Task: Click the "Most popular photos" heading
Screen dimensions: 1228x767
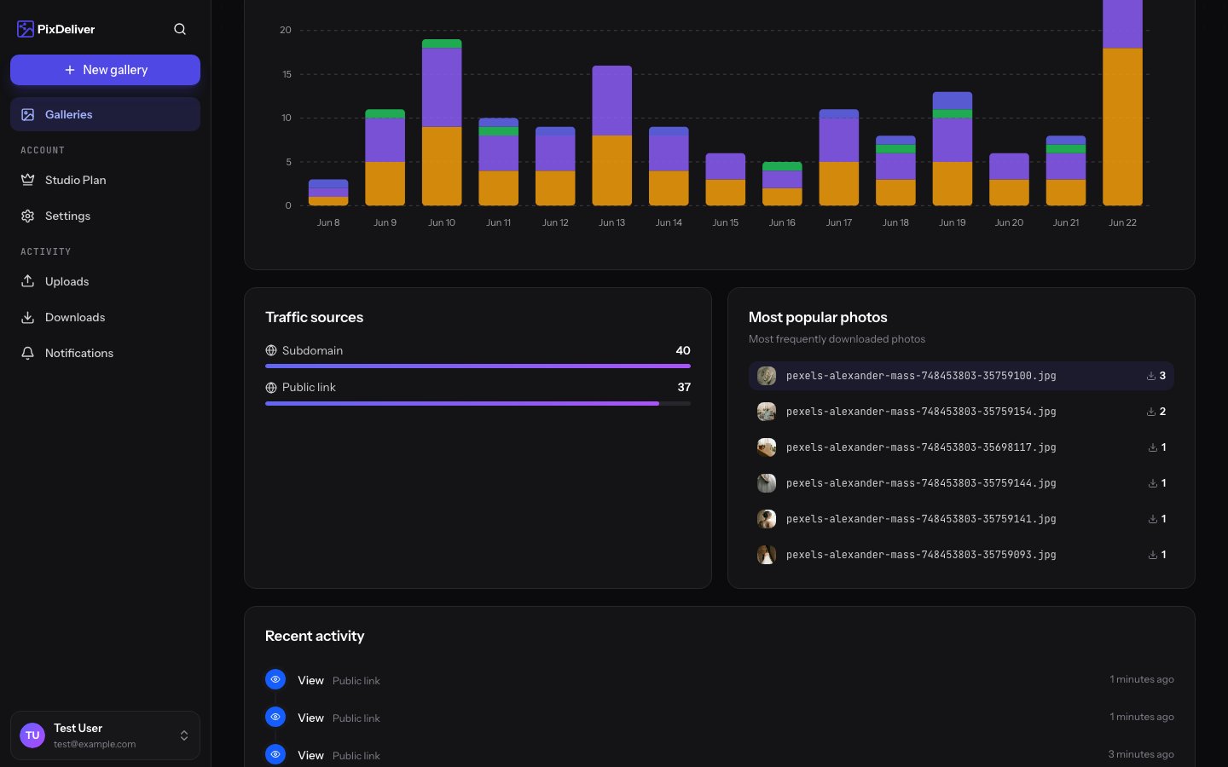Action: point(818,317)
